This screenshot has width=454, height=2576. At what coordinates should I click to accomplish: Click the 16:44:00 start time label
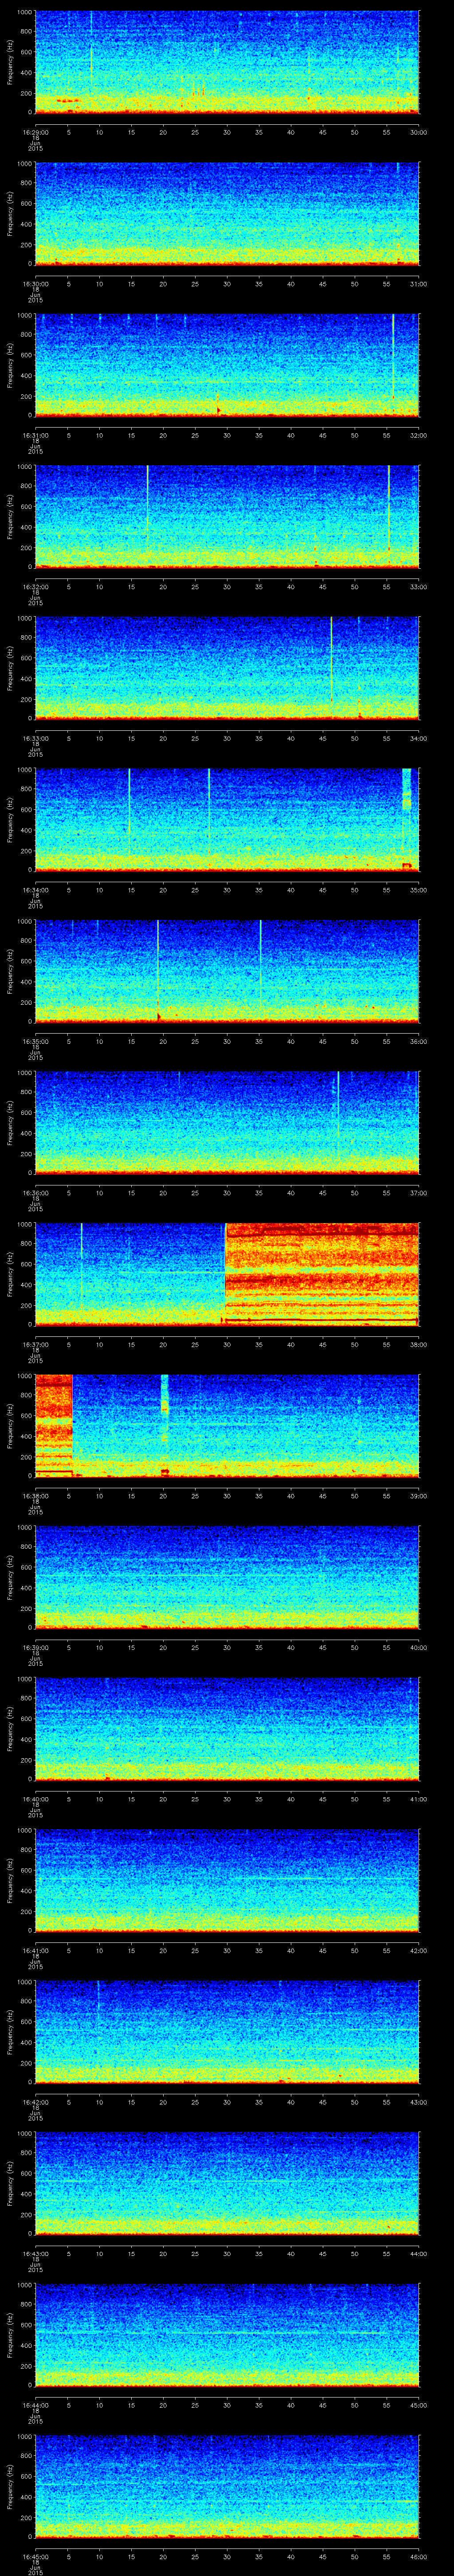pyautogui.click(x=35, y=2405)
